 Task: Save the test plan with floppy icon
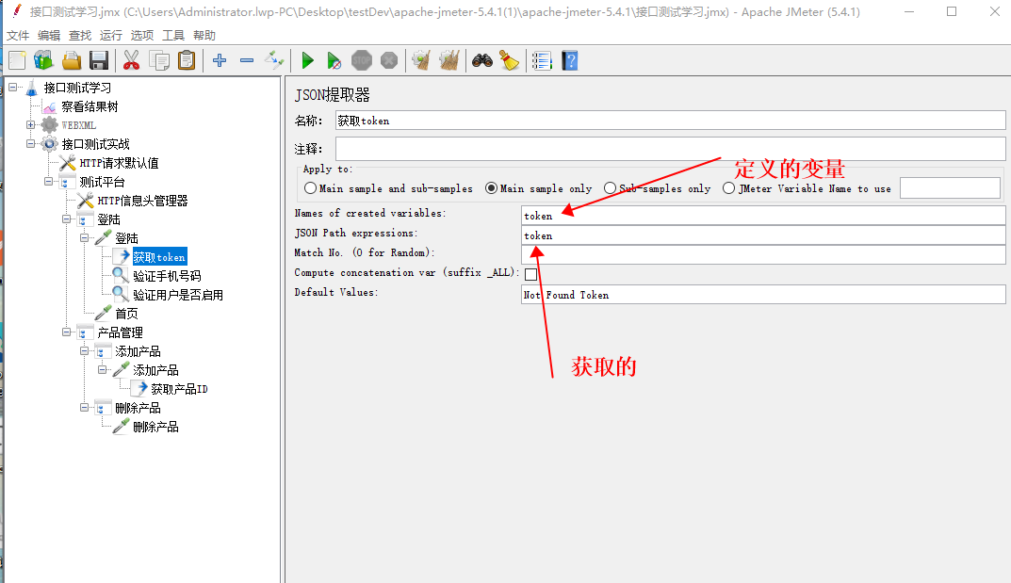coord(99,60)
